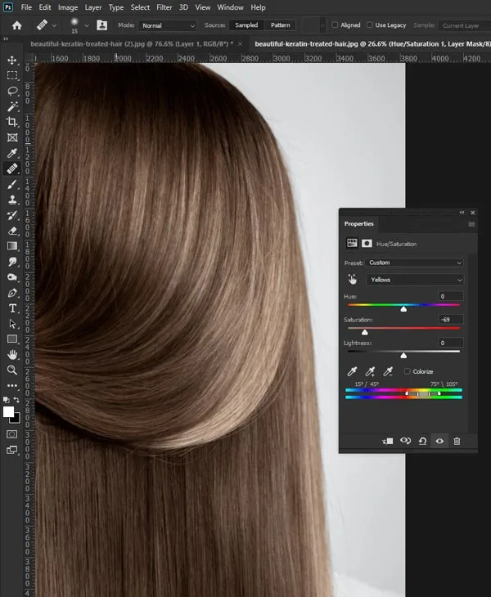Viewport: 491px width, 597px height.
Task: Select the Eraser tool
Action: 12,231
